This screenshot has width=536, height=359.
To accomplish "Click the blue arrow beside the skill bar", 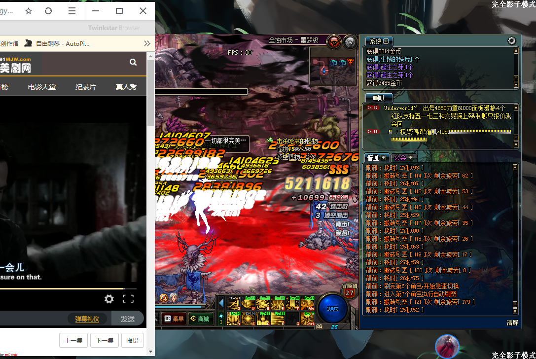I will click(221, 303).
